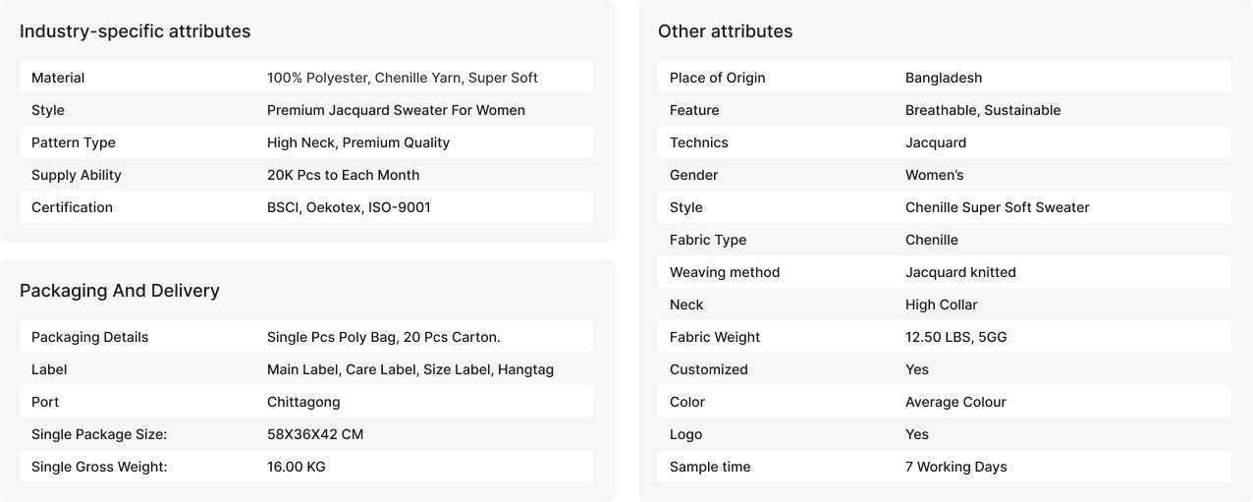Select the Material value 100% Polyester text
Screen dimensions: 1253x502
402,78
